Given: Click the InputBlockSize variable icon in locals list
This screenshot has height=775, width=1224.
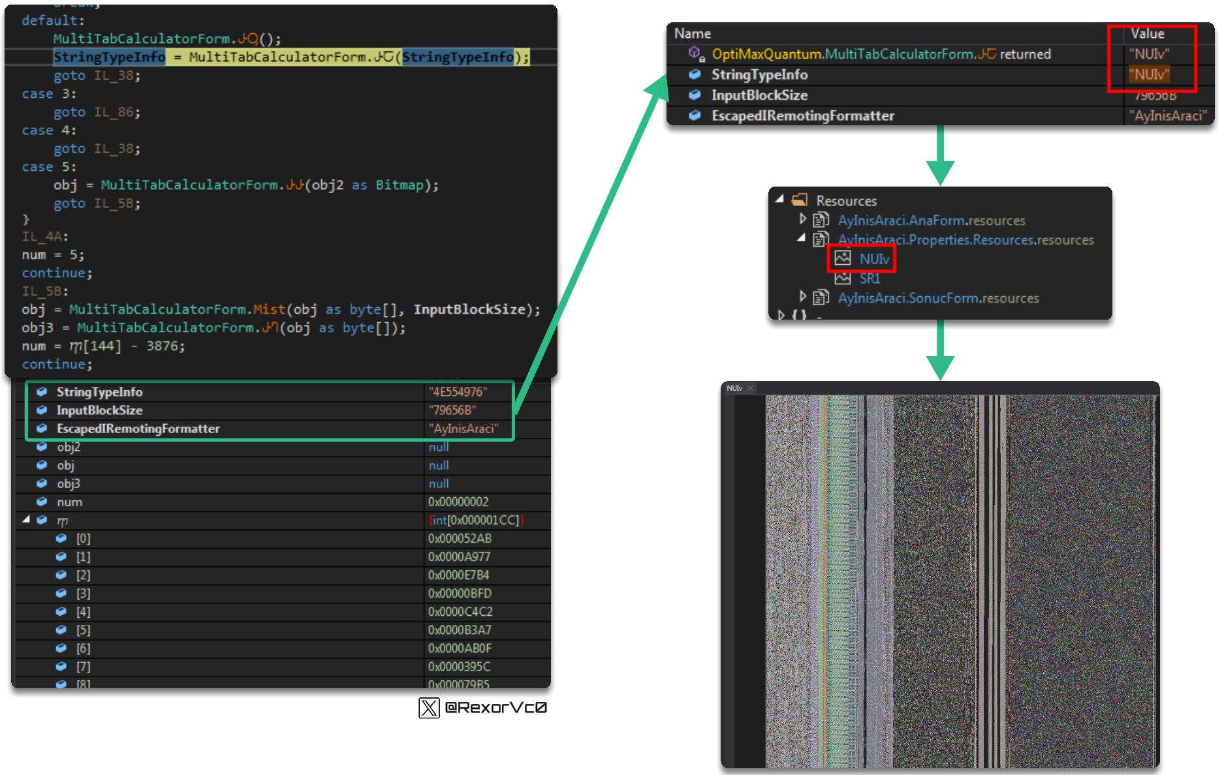Looking at the screenshot, I should pos(42,410).
